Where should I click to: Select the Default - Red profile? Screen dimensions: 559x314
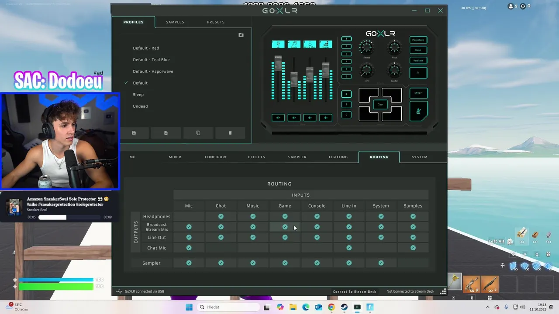(x=146, y=48)
